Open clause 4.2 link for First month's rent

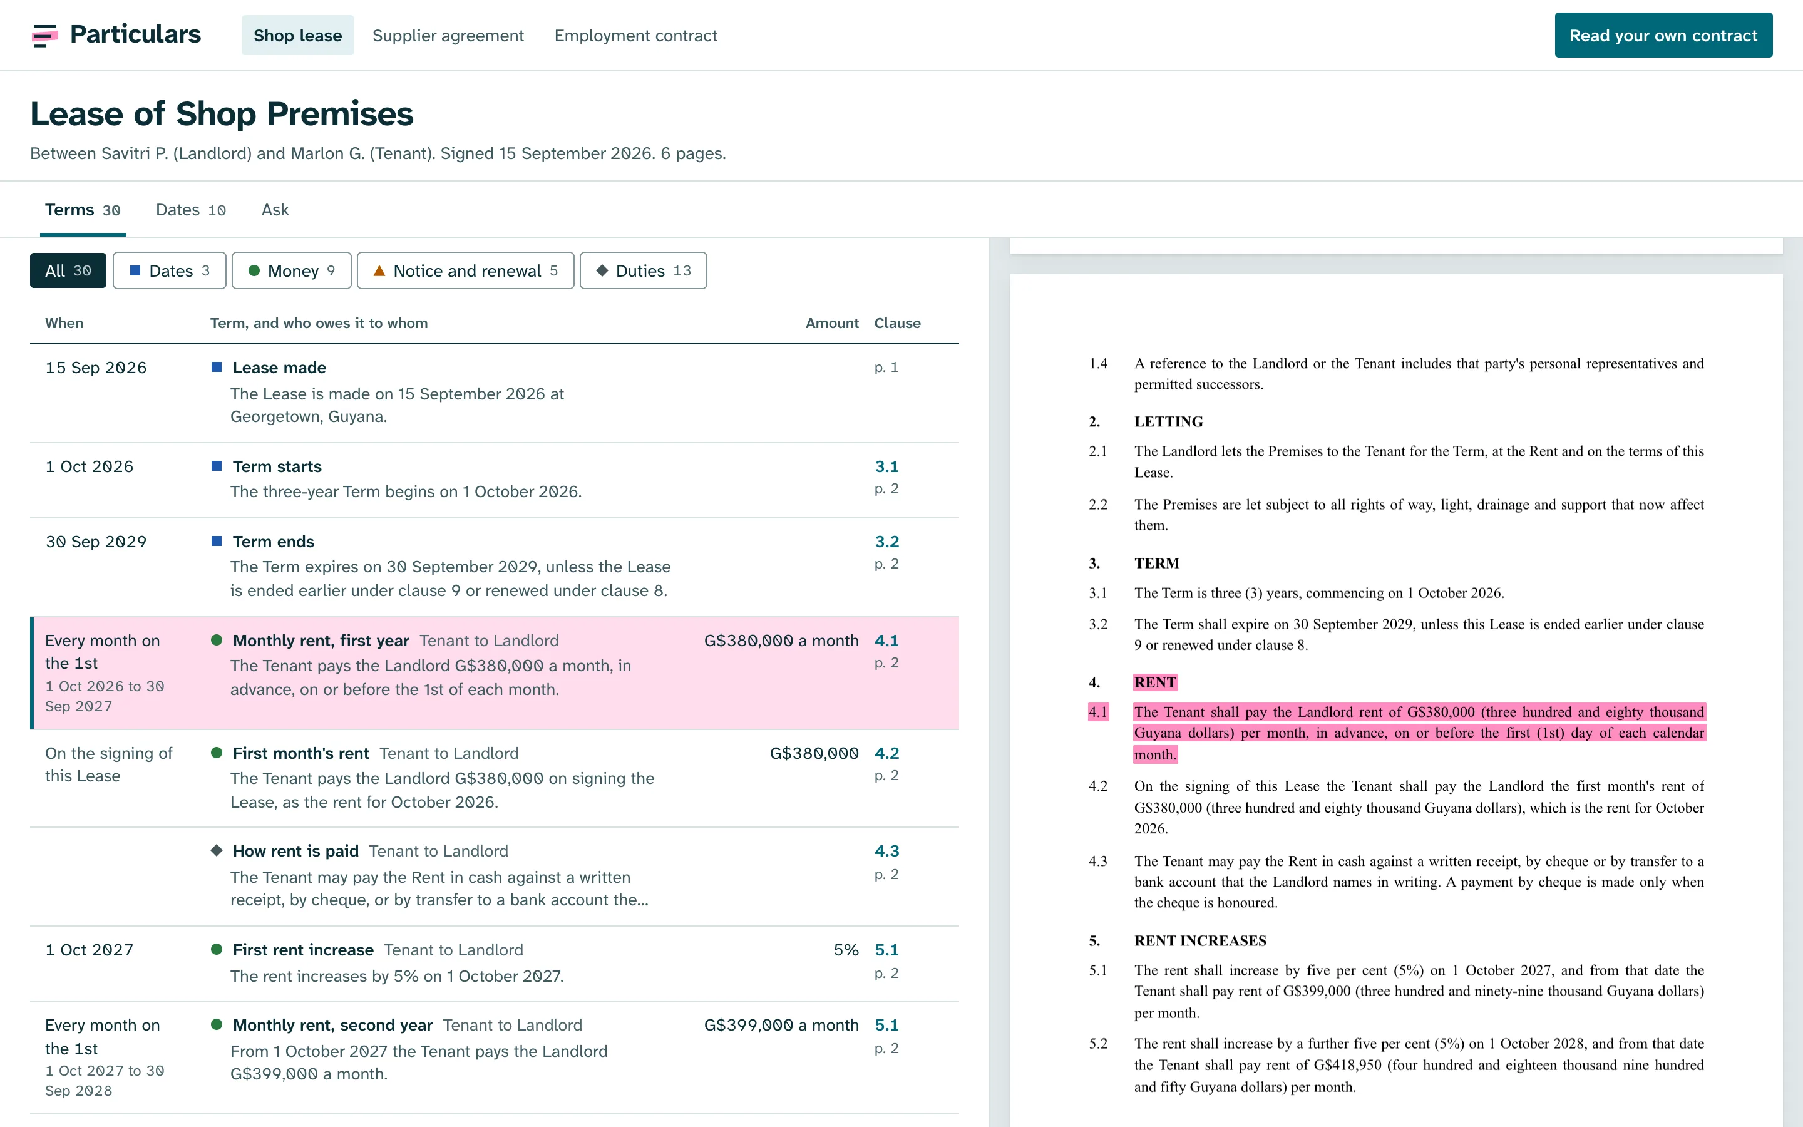[886, 754]
